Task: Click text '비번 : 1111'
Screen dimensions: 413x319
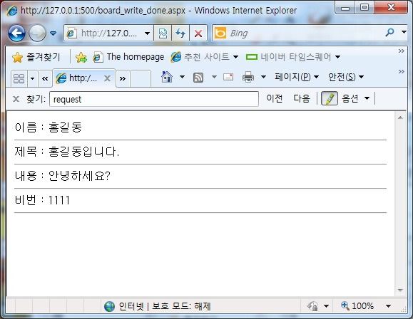Action: point(42,200)
